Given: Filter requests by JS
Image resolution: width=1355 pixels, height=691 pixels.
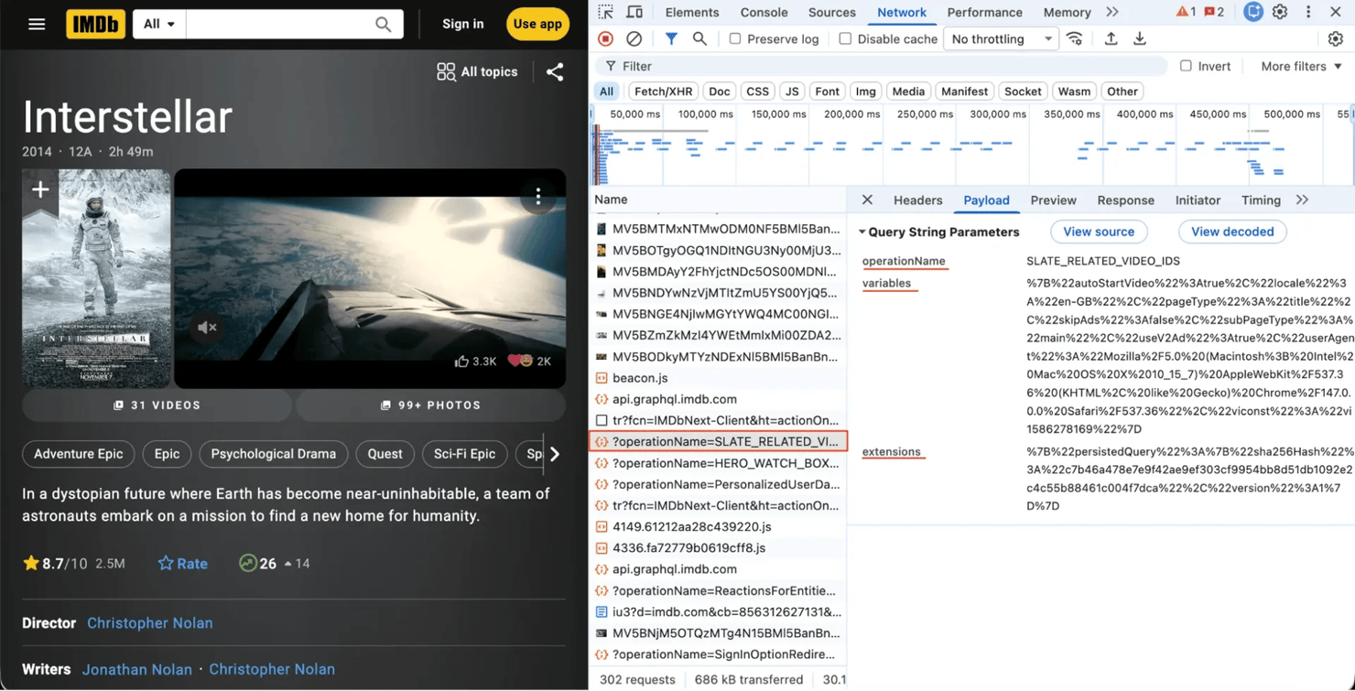Looking at the screenshot, I should tap(792, 92).
